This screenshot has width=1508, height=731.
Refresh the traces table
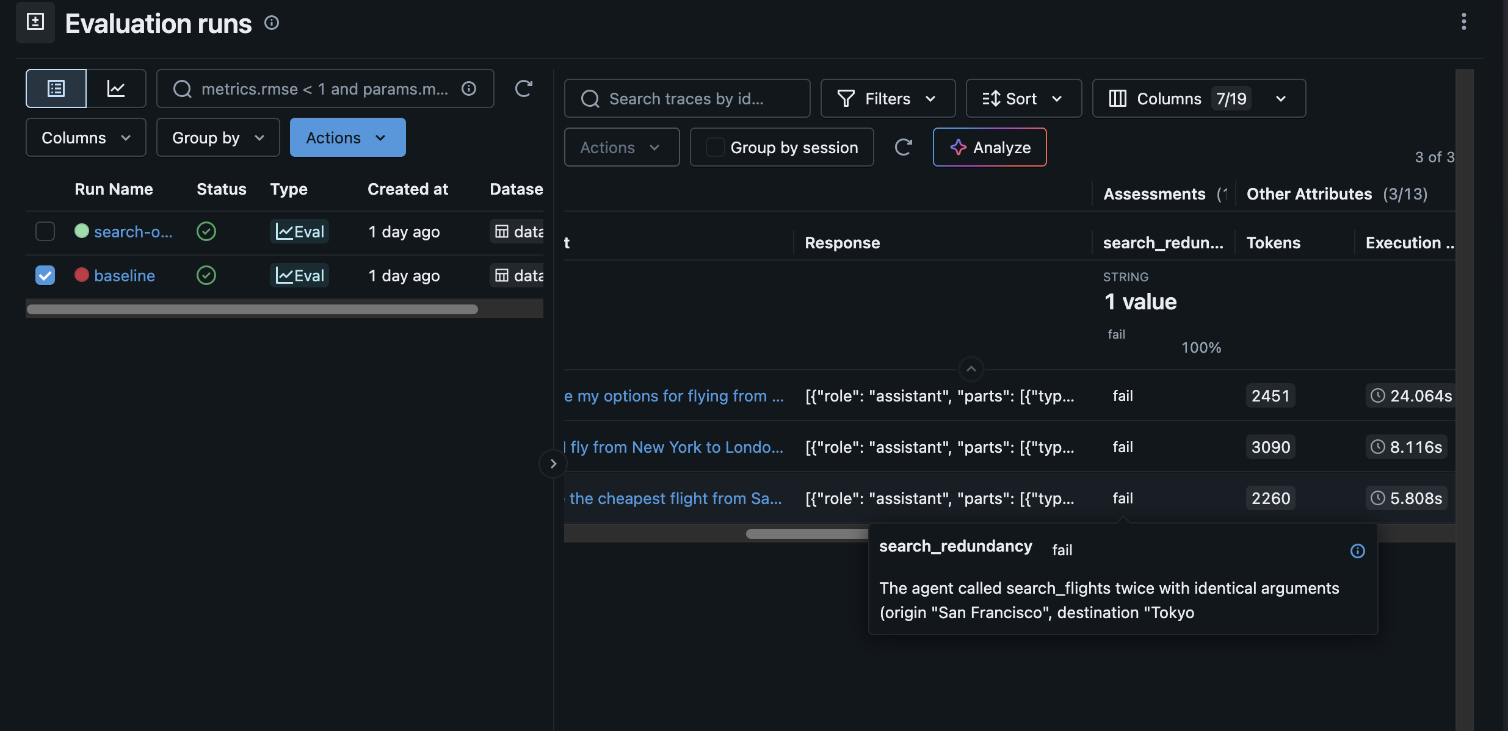(903, 147)
